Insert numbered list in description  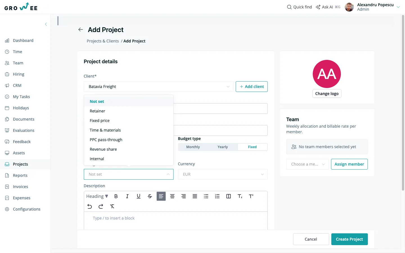point(217,196)
